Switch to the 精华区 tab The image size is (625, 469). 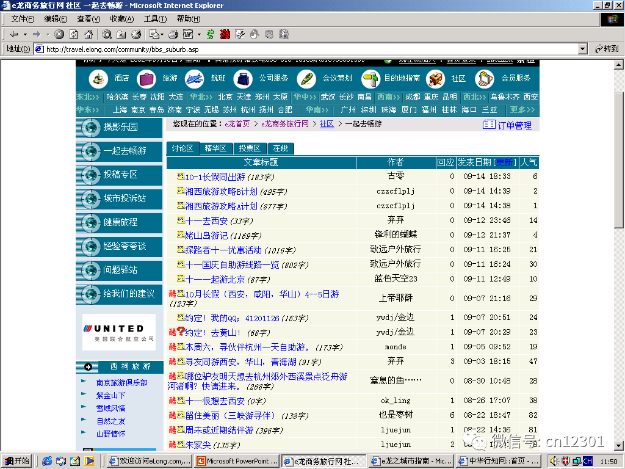pos(215,148)
